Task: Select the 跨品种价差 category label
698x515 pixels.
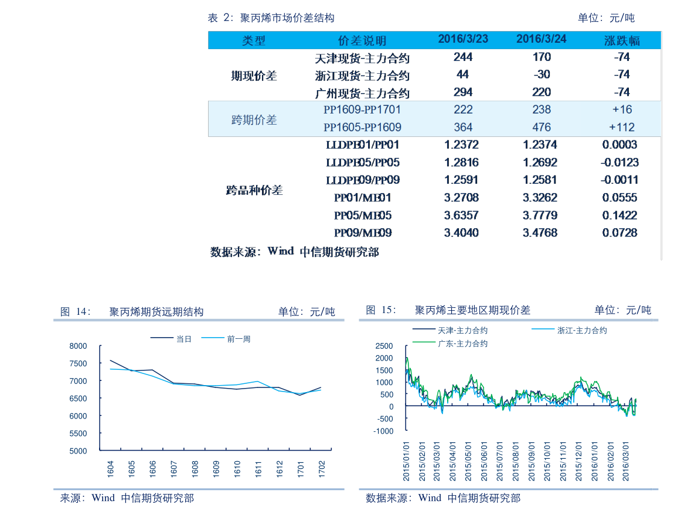Action: pyautogui.click(x=254, y=190)
